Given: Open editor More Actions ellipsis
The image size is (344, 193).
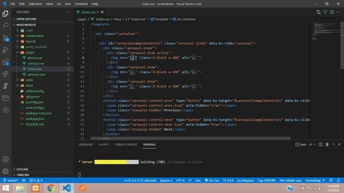Looking at the screenshot, I should 338,12.
